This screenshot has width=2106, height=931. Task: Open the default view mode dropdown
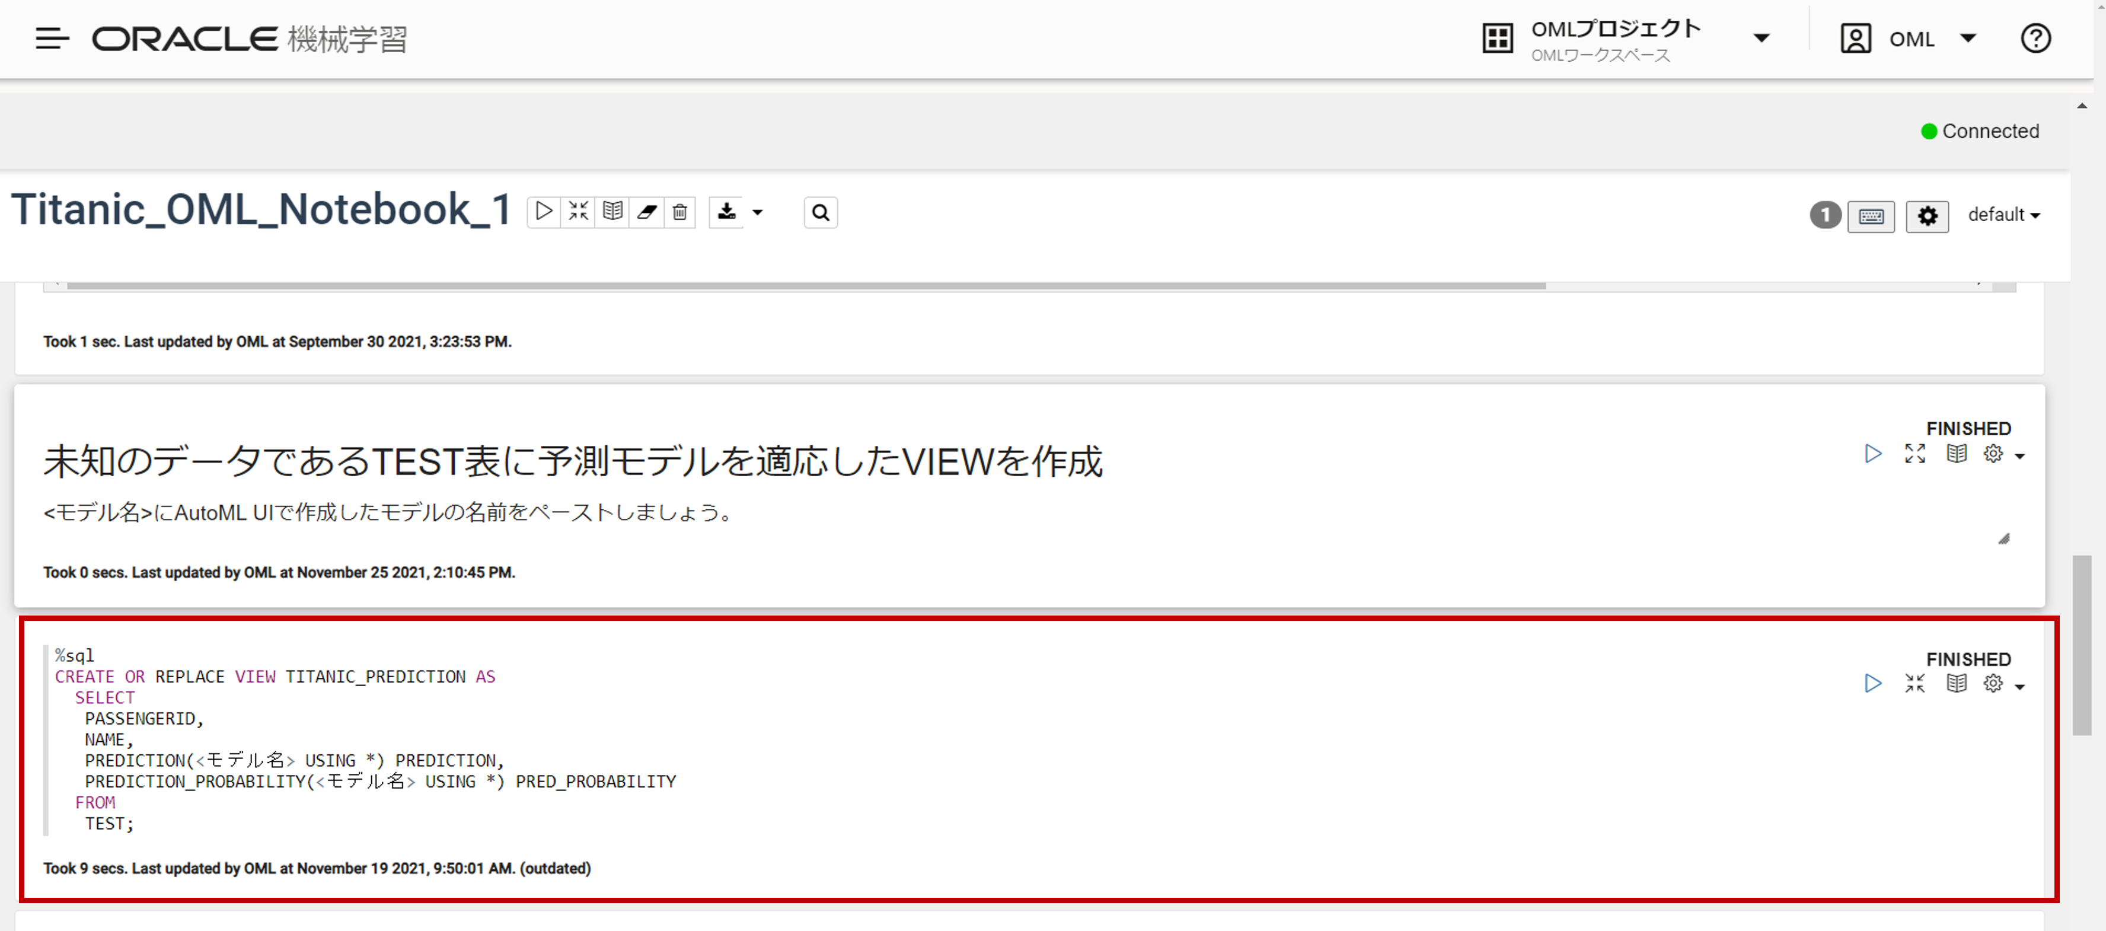click(2003, 215)
